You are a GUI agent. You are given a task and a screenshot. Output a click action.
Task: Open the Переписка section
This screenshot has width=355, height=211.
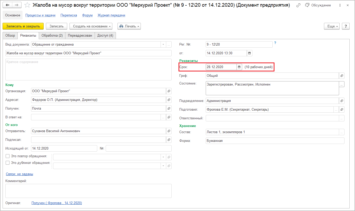click(69, 15)
